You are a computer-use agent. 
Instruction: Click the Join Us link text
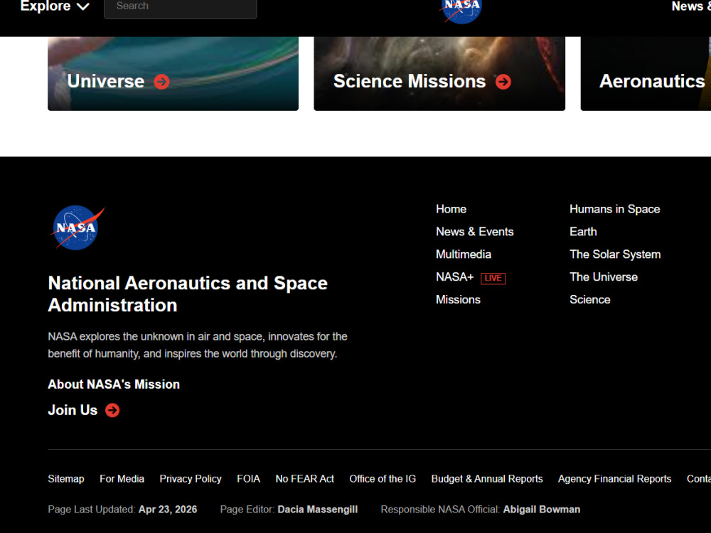click(x=73, y=410)
